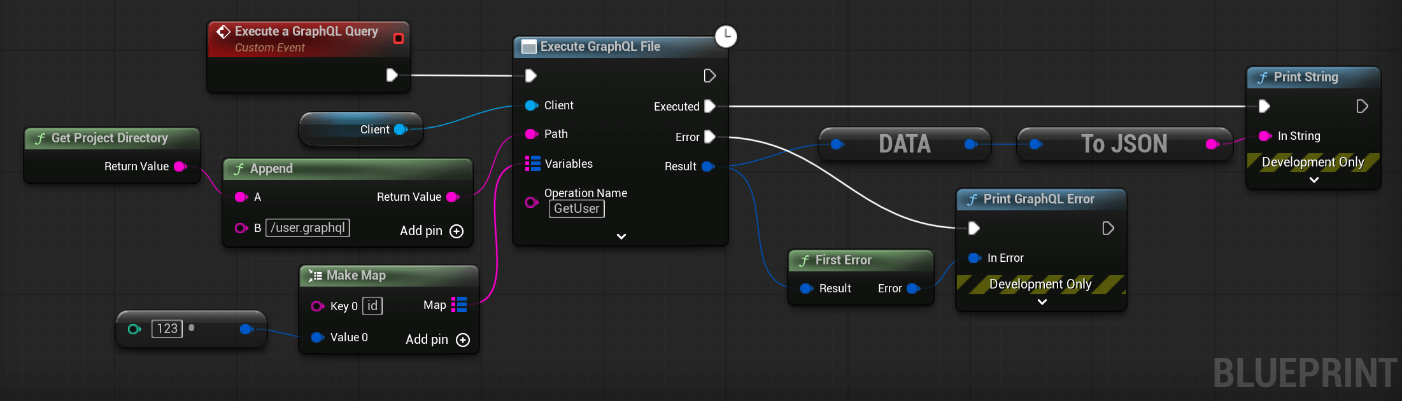The width and height of the screenshot is (1402, 401).
Task: Select the First Error node title
Action: pos(843,260)
